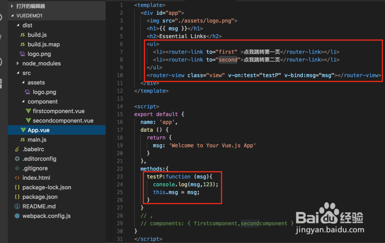The width and height of the screenshot is (385, 243).
Task: Click the JS icon beside build.js.map
Action: click(22, 44)
